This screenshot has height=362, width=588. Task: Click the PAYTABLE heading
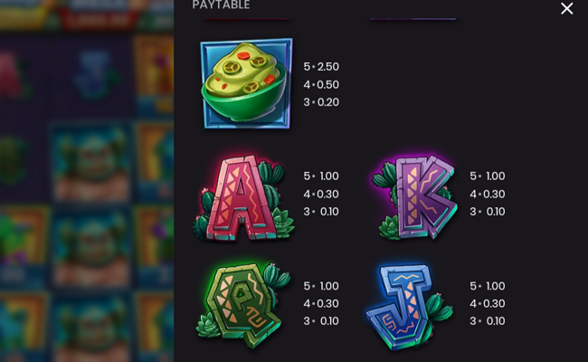(221, 5)
